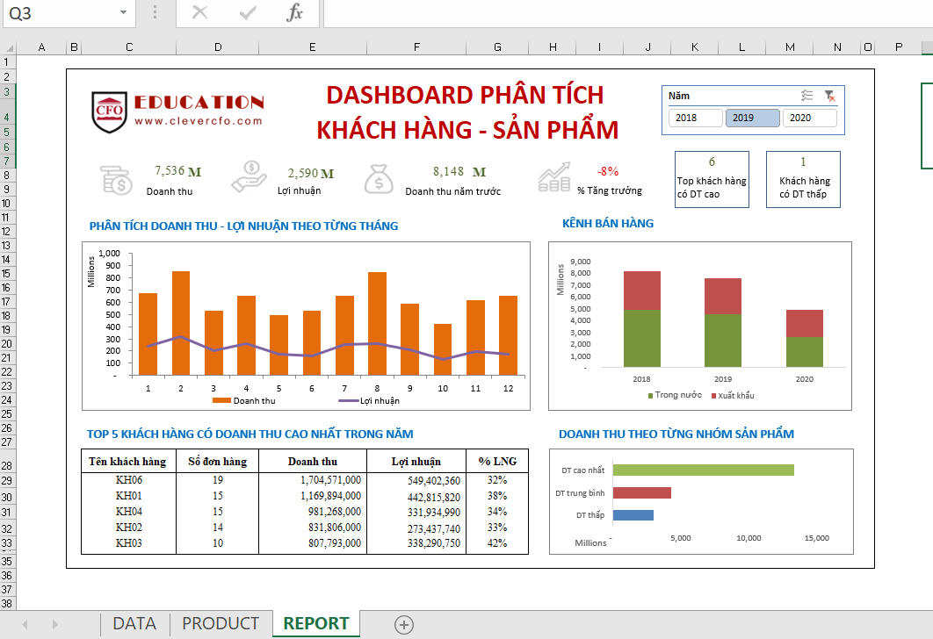Viewport: 933px width, 639px height.
Task: Click the growth chart icon near % Tăng trưởng
Action: (553, 178)
